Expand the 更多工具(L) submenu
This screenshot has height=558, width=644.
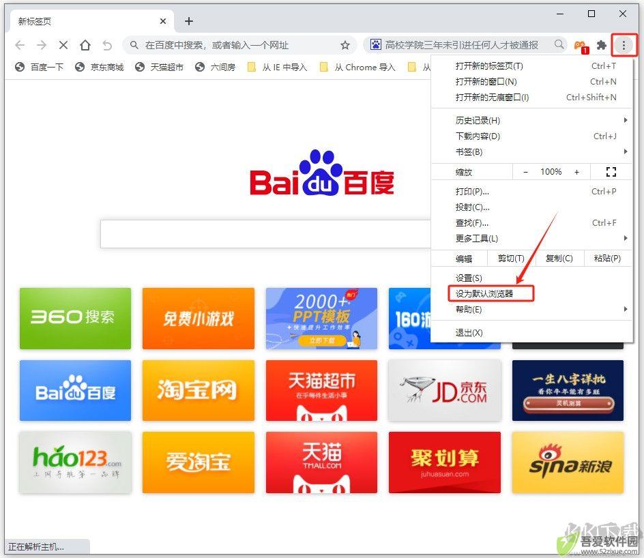coord(532,238)
